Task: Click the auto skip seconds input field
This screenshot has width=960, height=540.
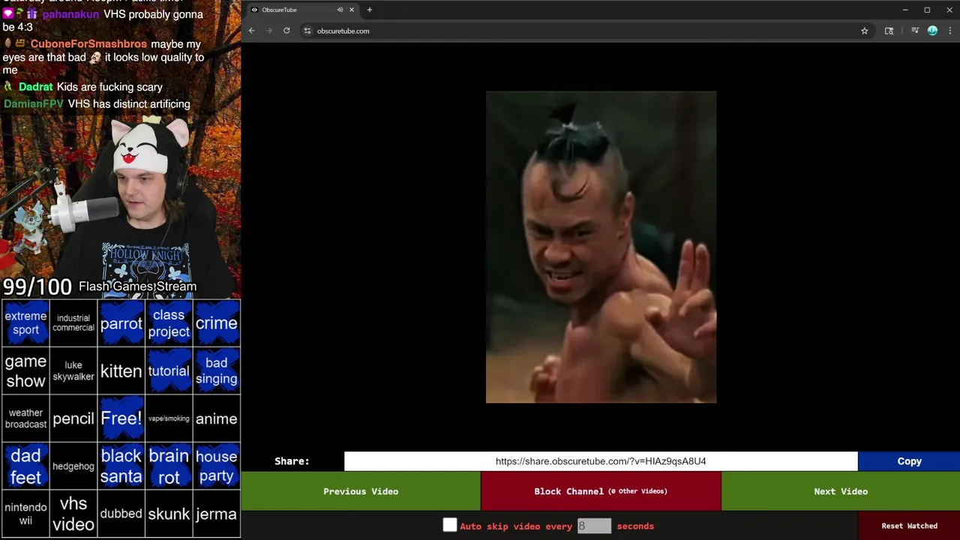Action: coord(594,526)
